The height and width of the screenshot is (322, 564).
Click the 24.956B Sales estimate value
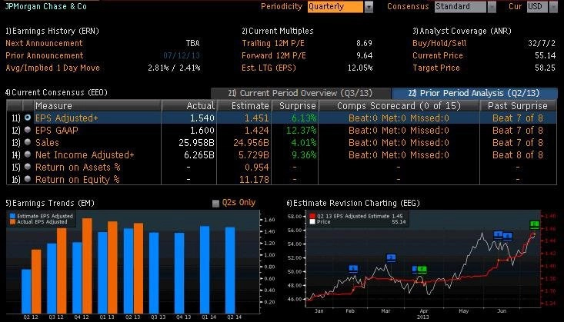[251, 142]
